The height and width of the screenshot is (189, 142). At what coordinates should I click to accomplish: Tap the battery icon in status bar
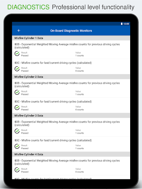pyautogui.click(x=122, y=24)
